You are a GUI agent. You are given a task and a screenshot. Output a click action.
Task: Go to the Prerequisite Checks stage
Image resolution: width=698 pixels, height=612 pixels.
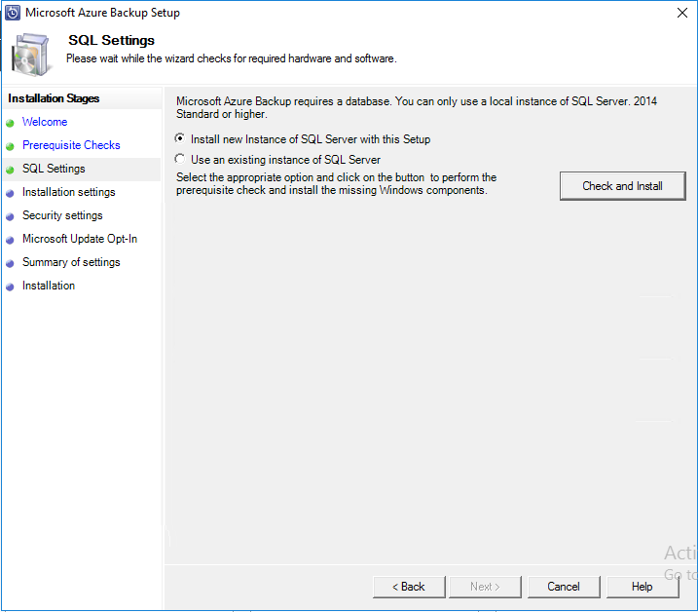coord(71,145)
